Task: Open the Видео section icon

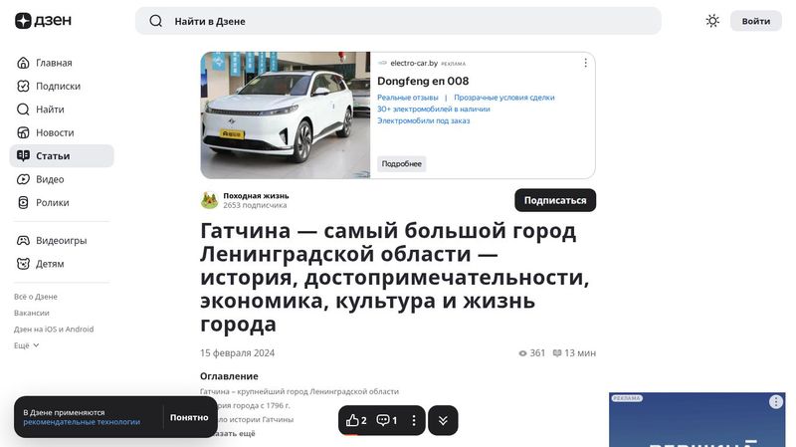Action: (24, 179)
